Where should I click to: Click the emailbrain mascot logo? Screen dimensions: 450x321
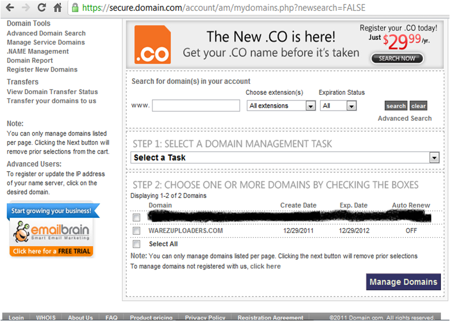[20, 231]
